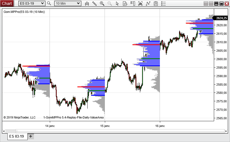The width and height of the screenshot is (230, 142).
Task: Open the chart properties list icon
Action: click(163, 4)
